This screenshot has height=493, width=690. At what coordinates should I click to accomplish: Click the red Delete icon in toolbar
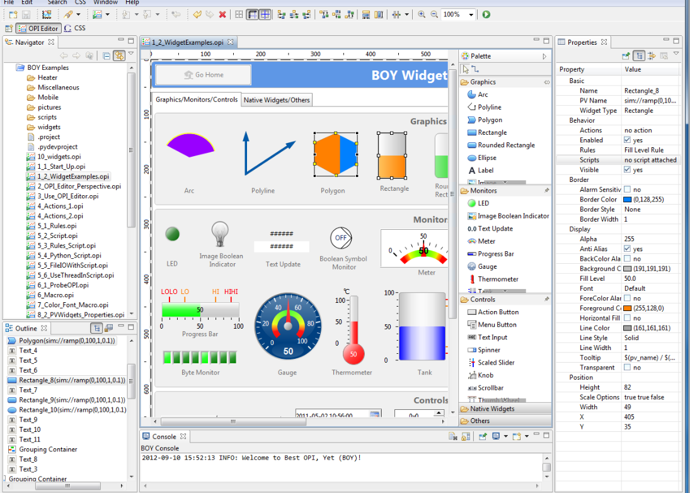[x=222, y=14]
